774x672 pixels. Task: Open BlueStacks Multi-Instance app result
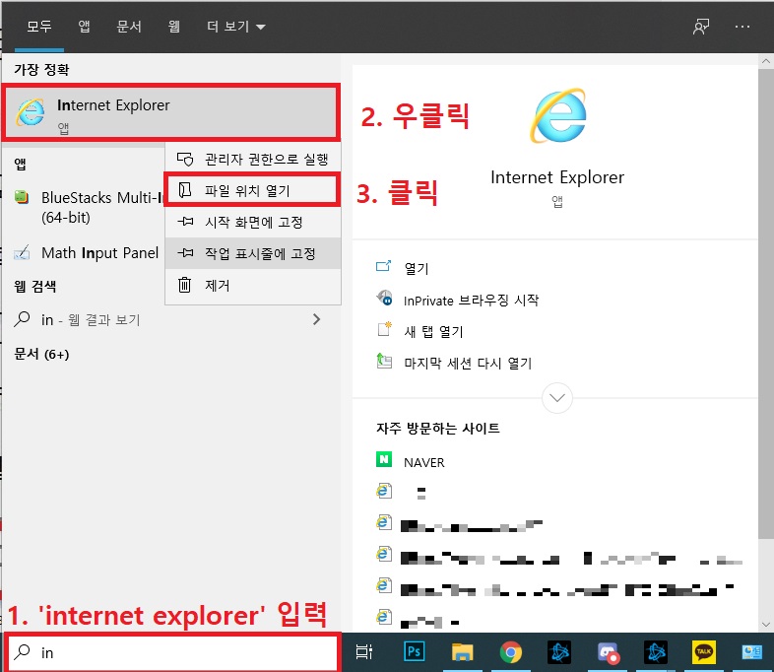pyautogui.click(x=84, y=207)
